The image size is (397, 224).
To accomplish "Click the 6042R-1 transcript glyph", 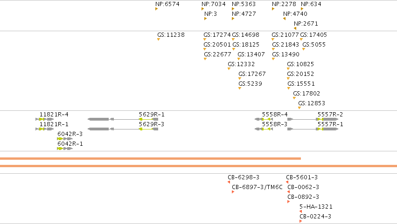I will click(65, 149).
